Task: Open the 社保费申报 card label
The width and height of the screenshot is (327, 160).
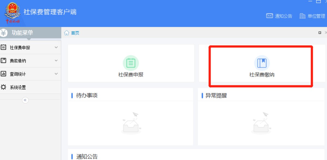Action: (x=131, y=75)
